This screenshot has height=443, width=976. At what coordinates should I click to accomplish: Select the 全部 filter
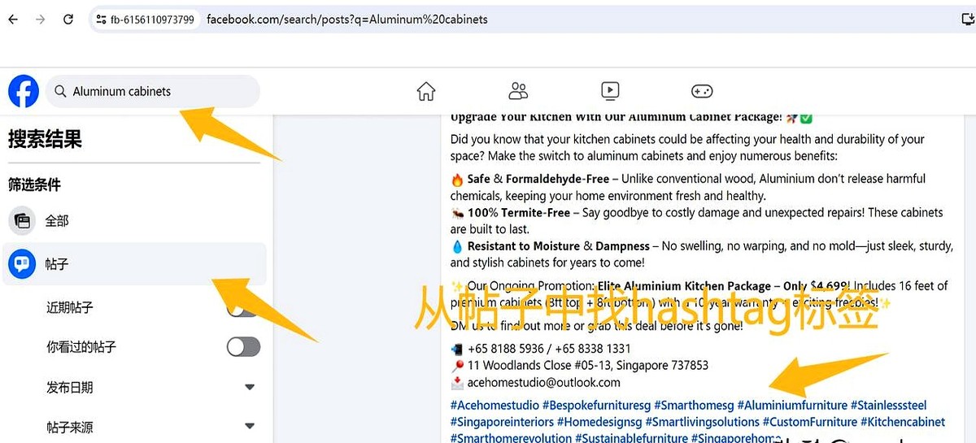click(134, 220)
